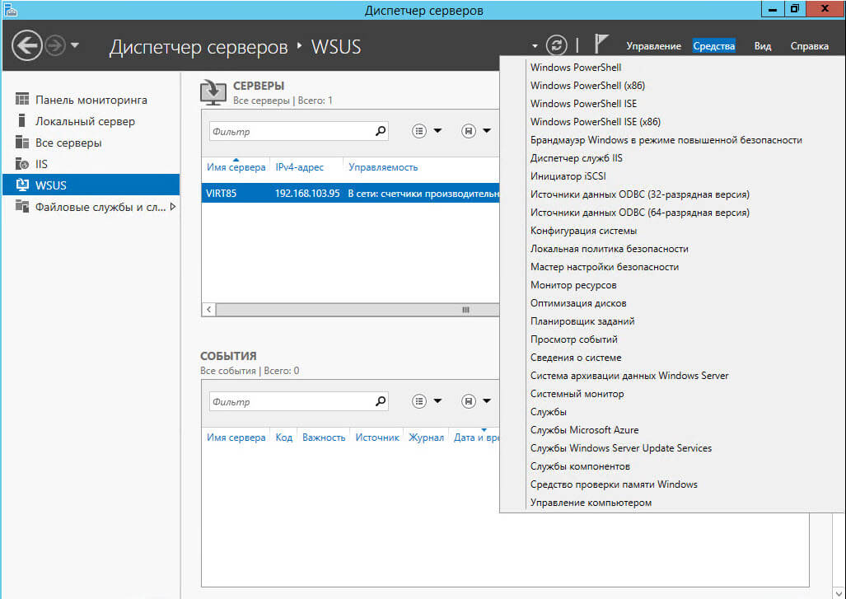Sort events by Код column

[284, 438]
